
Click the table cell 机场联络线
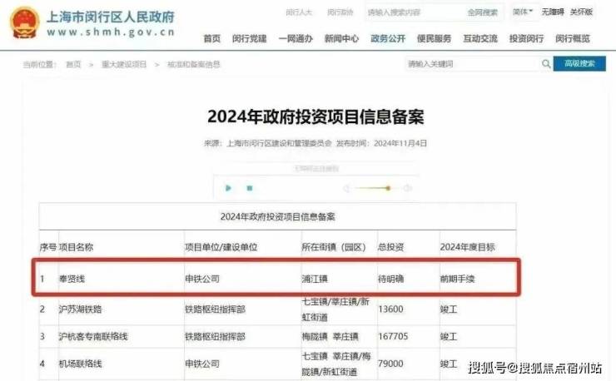80,364
